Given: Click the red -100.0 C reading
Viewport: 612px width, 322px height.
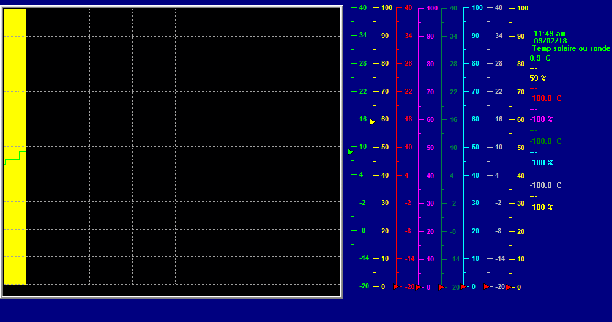Looking at the screenshot, I should [x=545, y=99].
